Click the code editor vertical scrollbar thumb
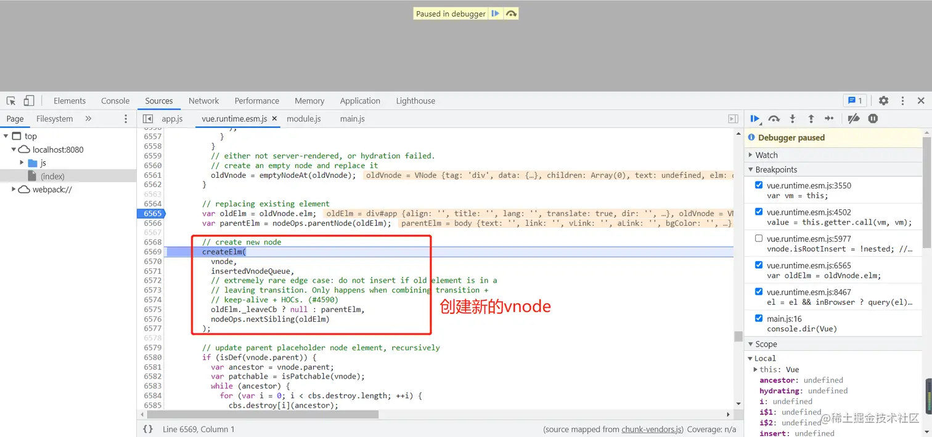 738,336
